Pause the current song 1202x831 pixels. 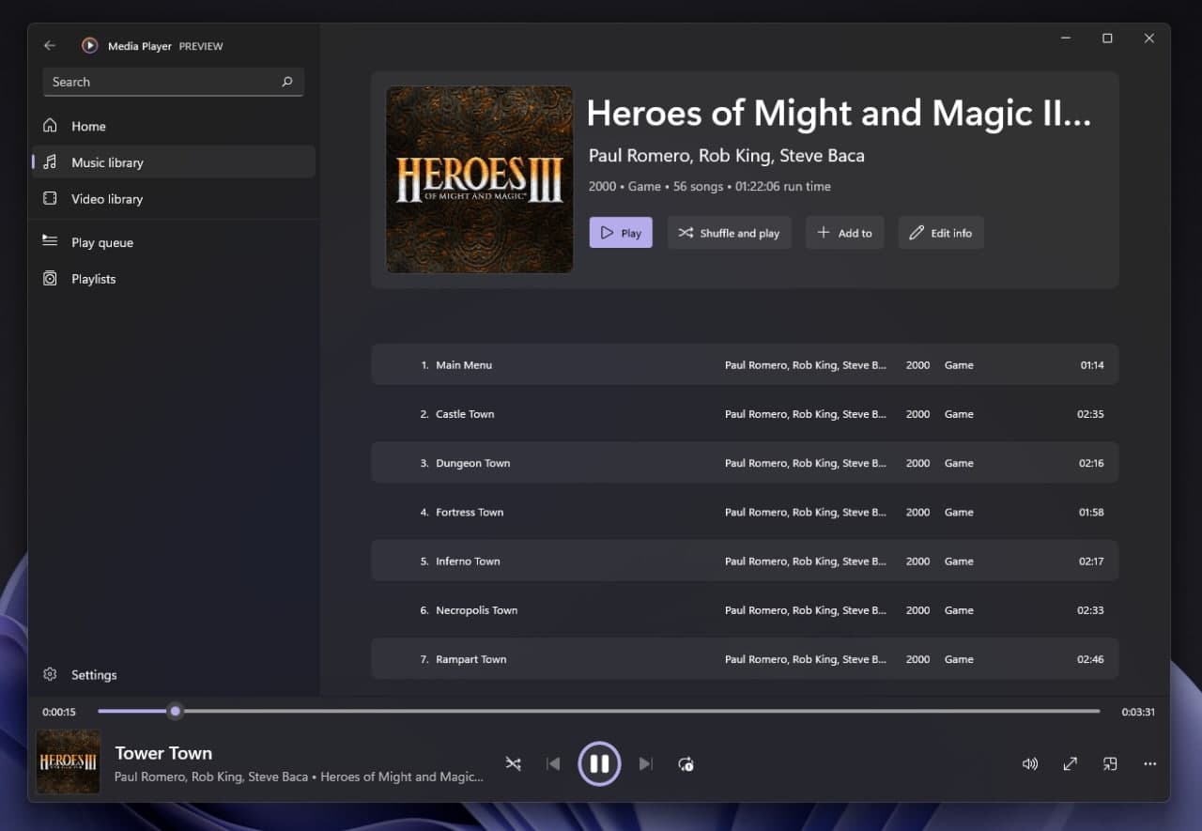(599, 764)
